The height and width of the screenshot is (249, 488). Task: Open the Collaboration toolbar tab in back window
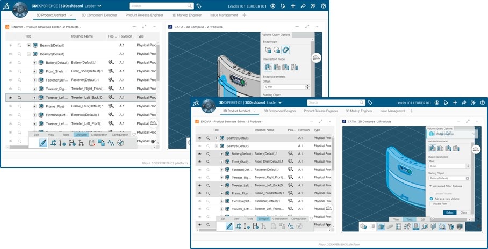coord(99,135)
